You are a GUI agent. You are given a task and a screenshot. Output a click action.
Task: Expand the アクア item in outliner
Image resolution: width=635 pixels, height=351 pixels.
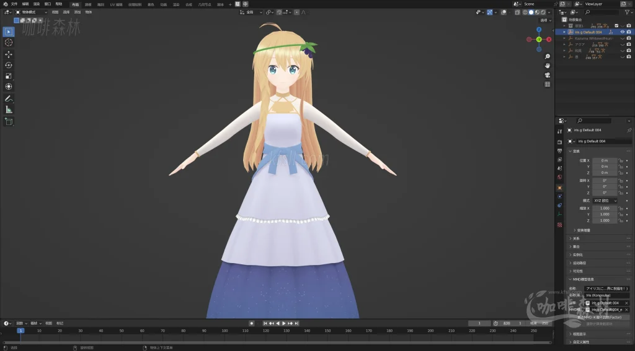564,45
